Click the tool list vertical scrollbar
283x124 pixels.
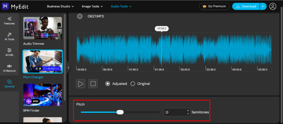click(65, 57)
